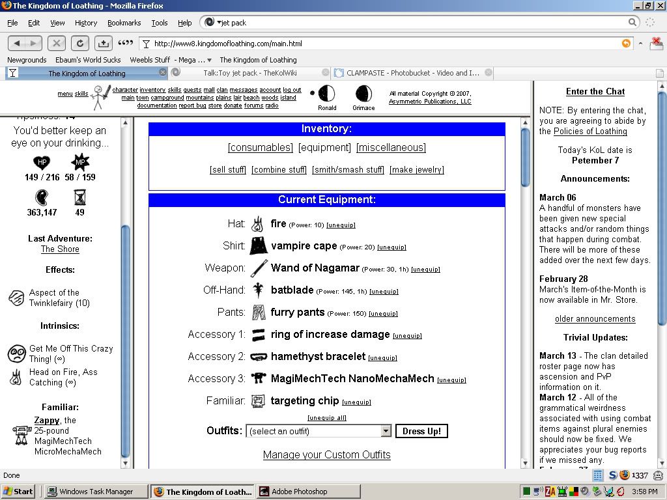
Task: Click the Wand of Nagamar icon
Action: pos(259,268)
